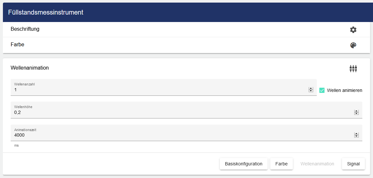The height and width of the screenshot is (178, 373).
Task: Toggle the Wellen animieren checkbox
Action: pyautogui.click(x=322, y=90)
